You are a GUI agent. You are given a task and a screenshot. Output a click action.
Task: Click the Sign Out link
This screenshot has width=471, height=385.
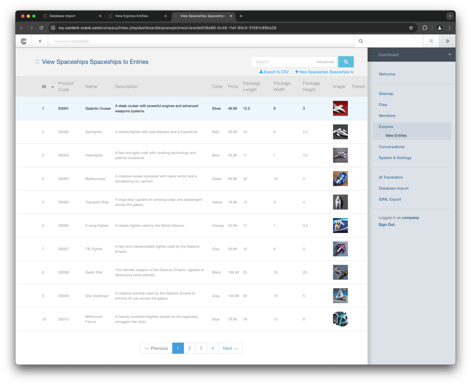pos(387,224)
